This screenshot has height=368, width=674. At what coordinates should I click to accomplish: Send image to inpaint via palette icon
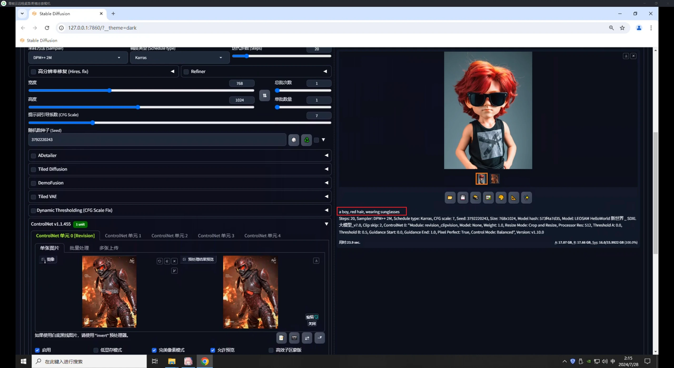pyautogui.click(x=501, y=198)
